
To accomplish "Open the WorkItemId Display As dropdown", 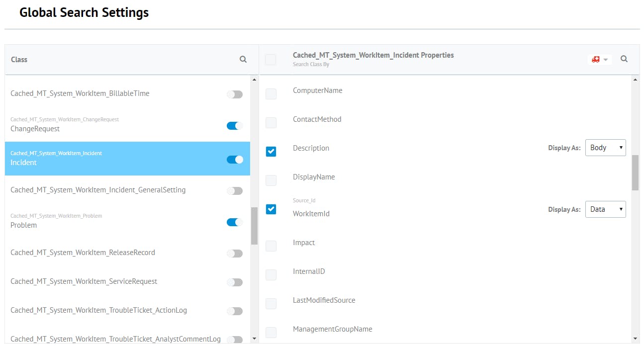I will pyautogui.click(x=605, y=209).
